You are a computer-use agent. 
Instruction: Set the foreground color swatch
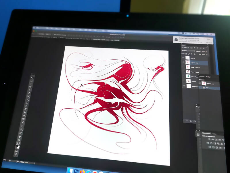click(x=17, y=146)
